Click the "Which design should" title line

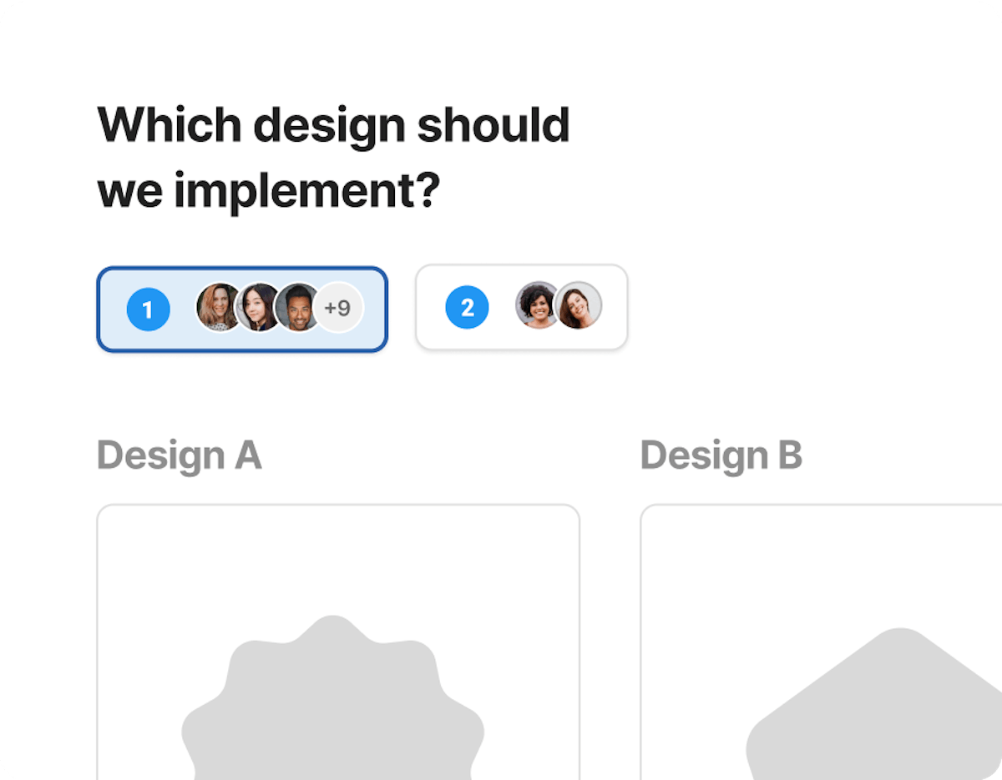333,126
